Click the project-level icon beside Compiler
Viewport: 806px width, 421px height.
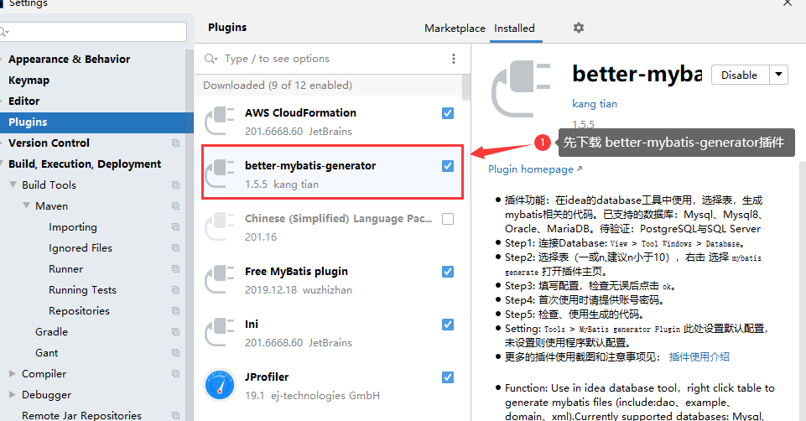(x=176, y=374)
